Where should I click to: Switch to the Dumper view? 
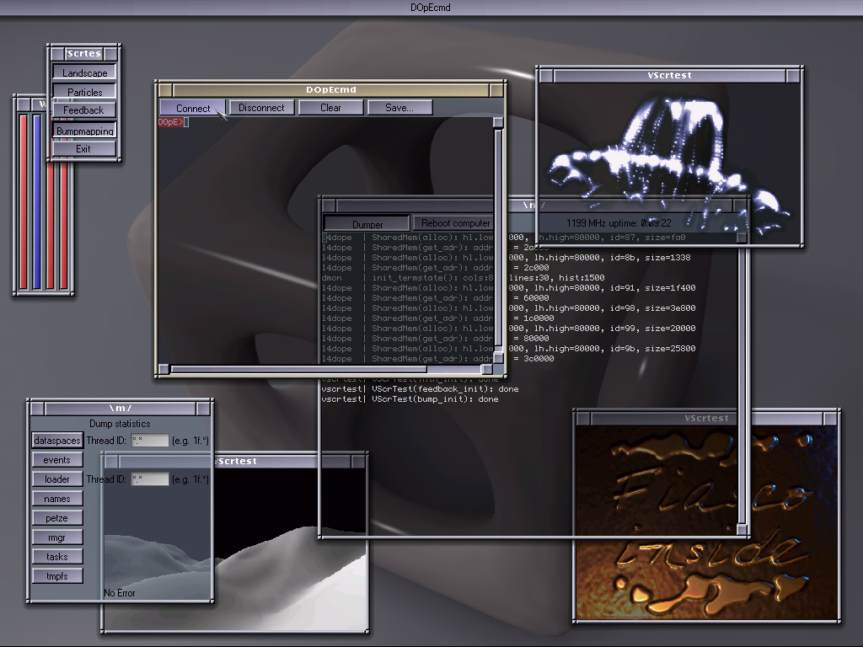point(367,224)
